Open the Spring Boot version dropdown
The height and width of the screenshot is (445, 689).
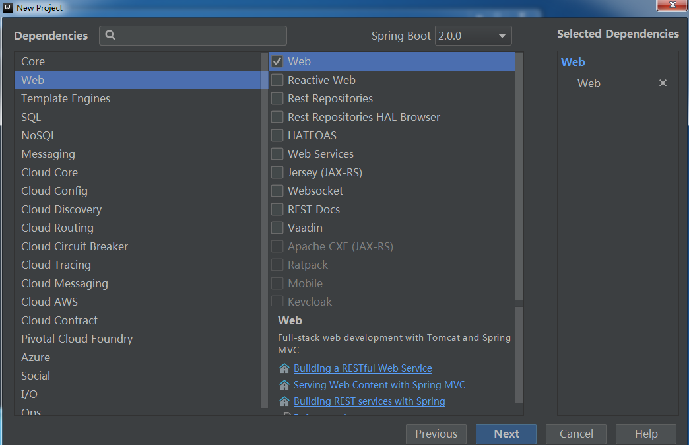(x=473, y=36)
